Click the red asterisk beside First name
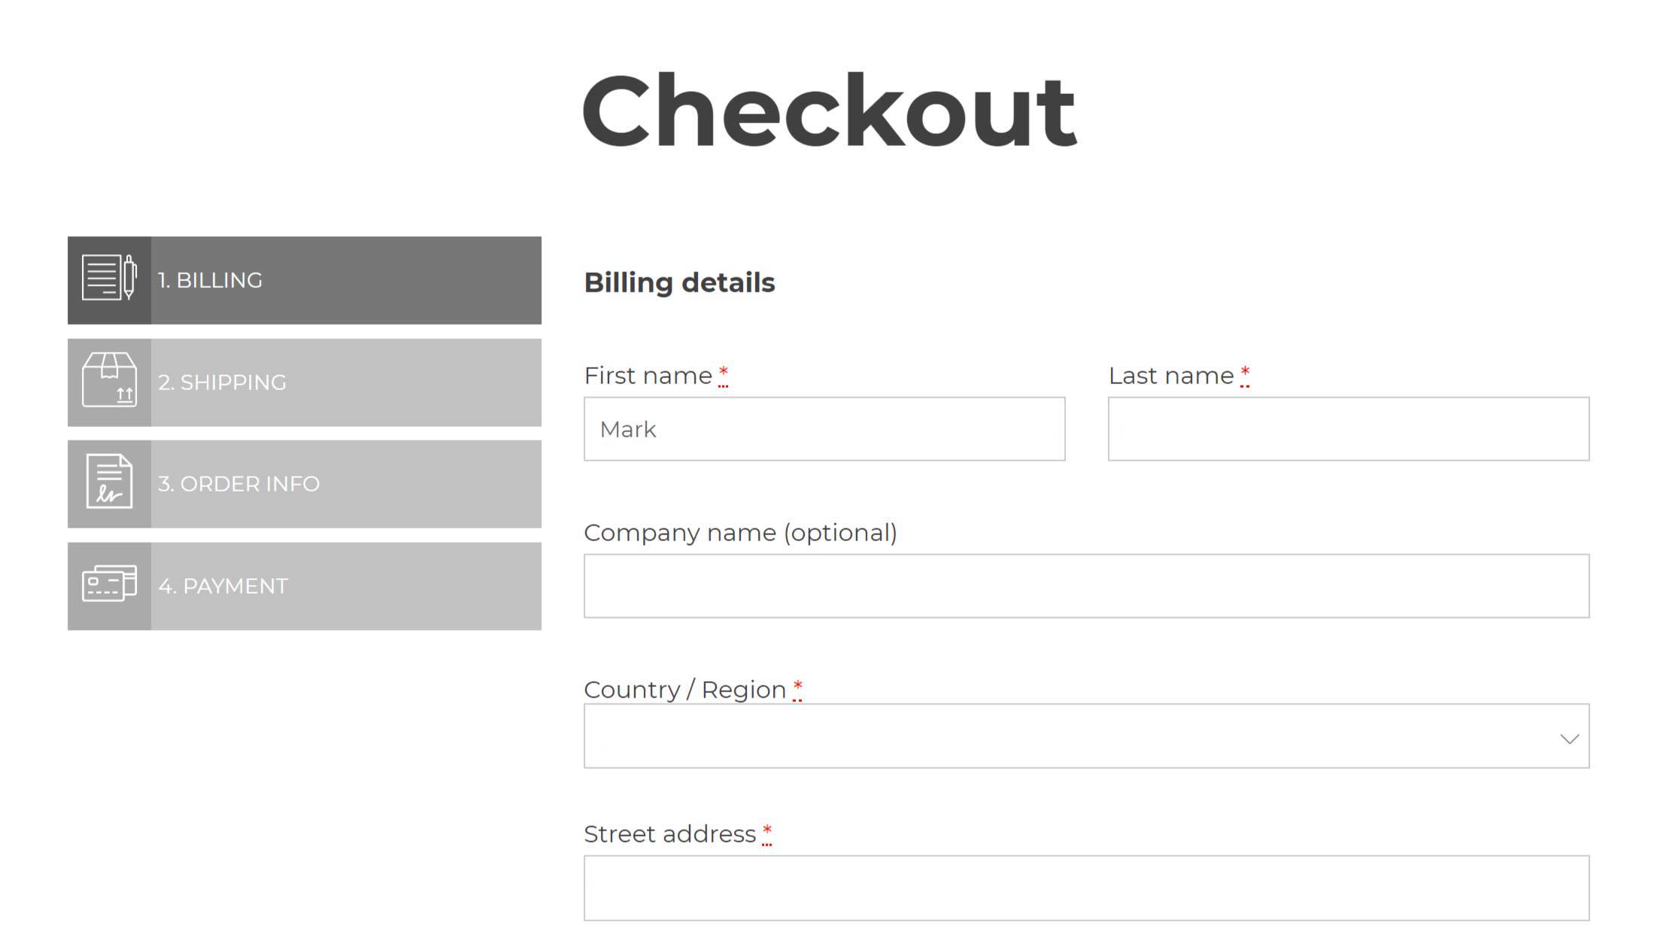Viewport: 1669px width, 950px height. 723,373
